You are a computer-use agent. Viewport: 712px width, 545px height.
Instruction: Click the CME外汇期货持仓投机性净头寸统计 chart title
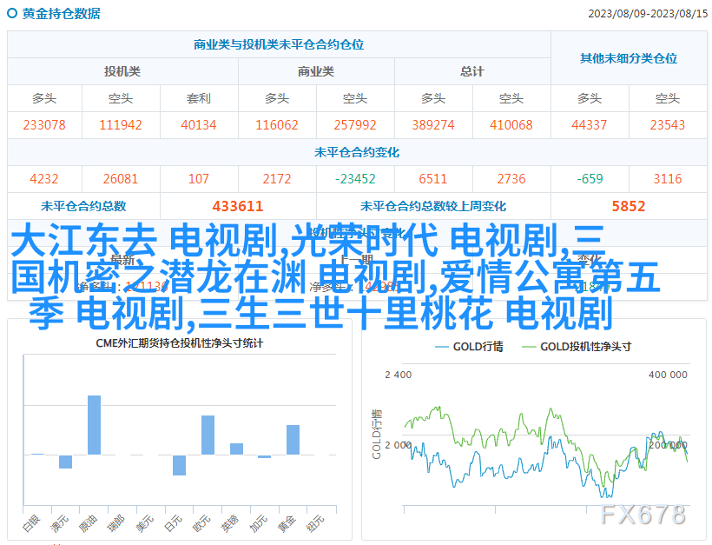[179, 343]
